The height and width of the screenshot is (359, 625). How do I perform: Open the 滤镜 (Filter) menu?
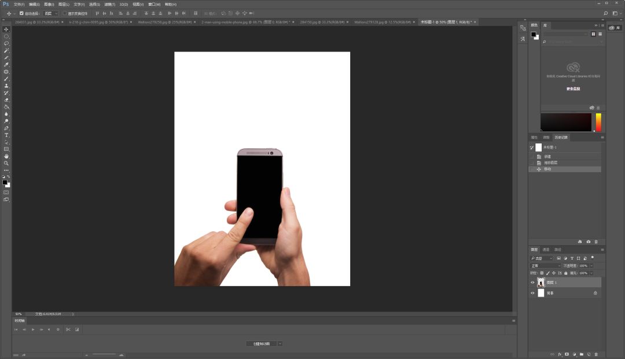108,4
